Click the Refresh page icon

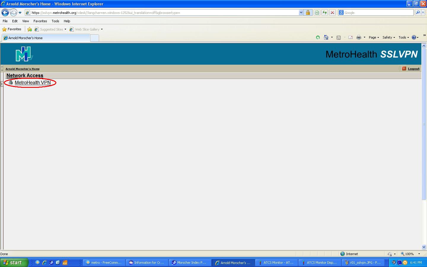click(324, 12)
